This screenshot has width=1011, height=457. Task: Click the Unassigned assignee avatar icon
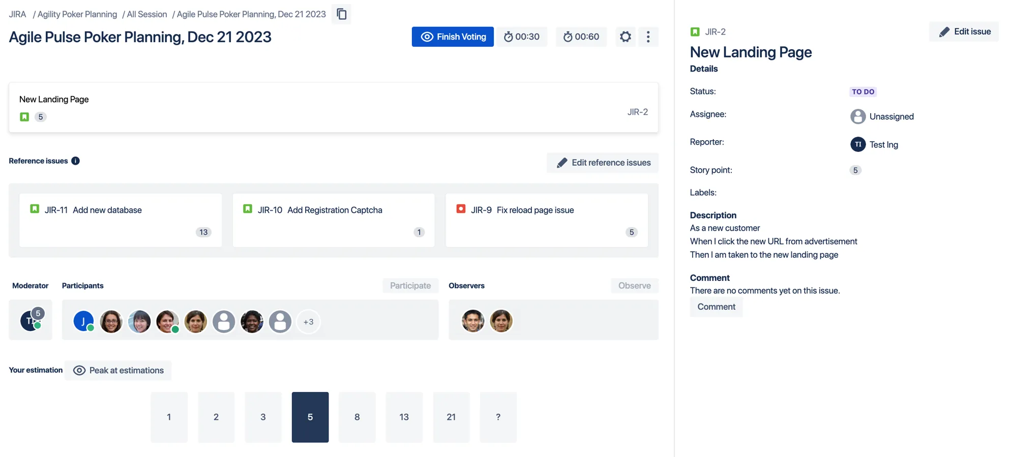tap(858, 116)
